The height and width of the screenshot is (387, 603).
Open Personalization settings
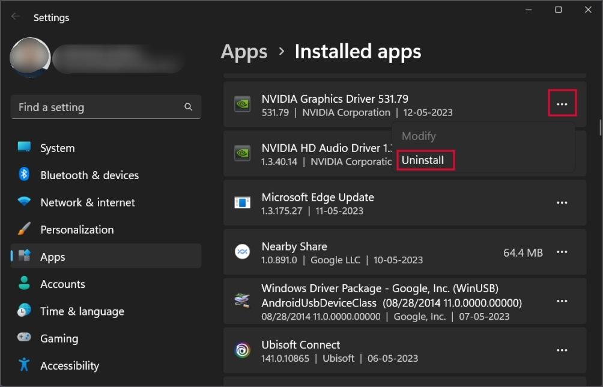pos(106,230)
